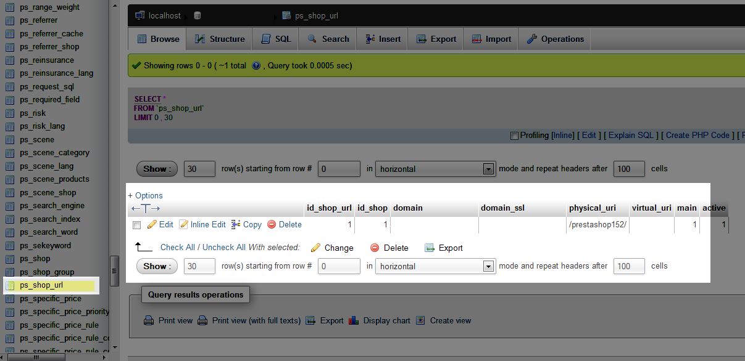Image resolution: width=745 pixels, height=361 pixels.
Task: Click the pencil Edit icon in row
Action: (152, 225)
